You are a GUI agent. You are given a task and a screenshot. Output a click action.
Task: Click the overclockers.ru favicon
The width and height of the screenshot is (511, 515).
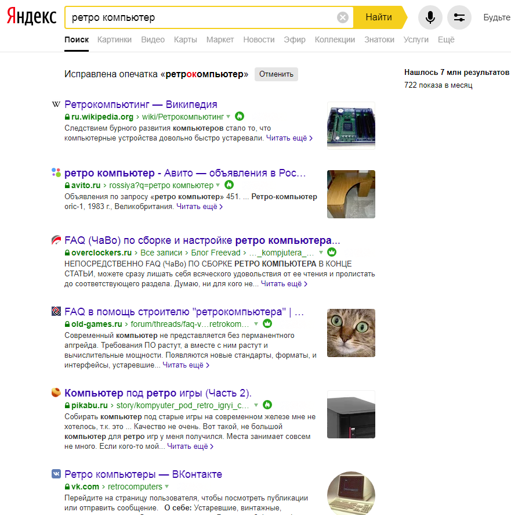tap(56, 240)
